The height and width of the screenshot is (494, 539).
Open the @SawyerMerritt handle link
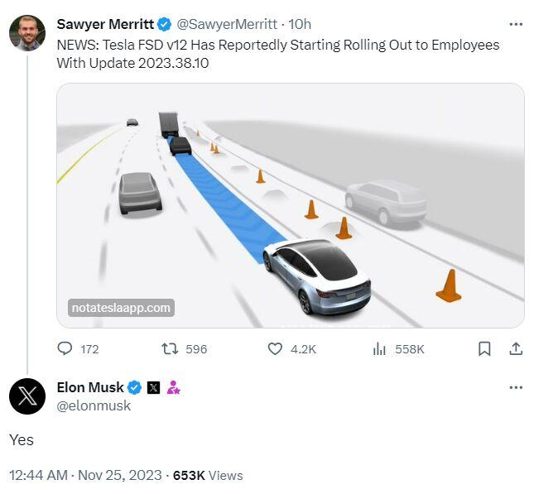point(228,23)
